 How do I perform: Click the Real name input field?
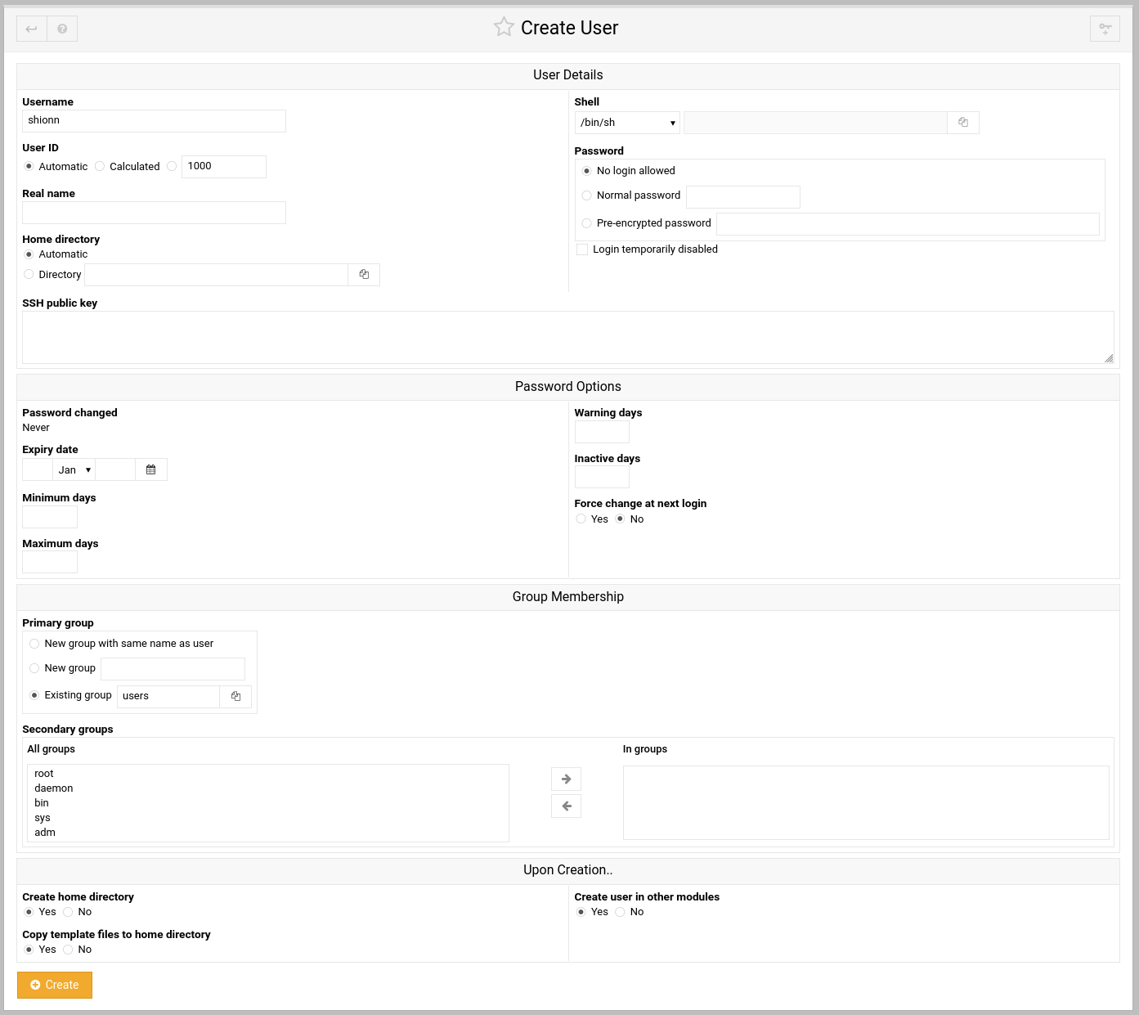154,213
